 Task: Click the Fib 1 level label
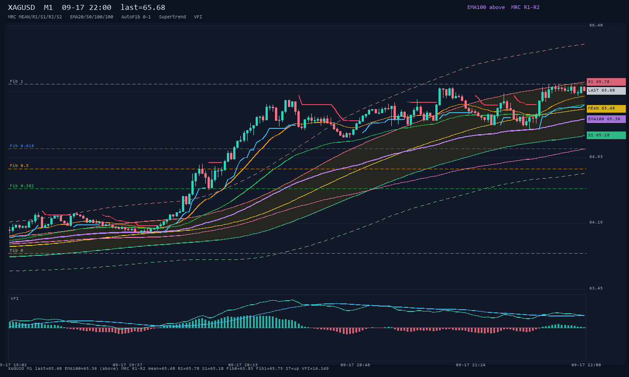(x=17, y=81)
